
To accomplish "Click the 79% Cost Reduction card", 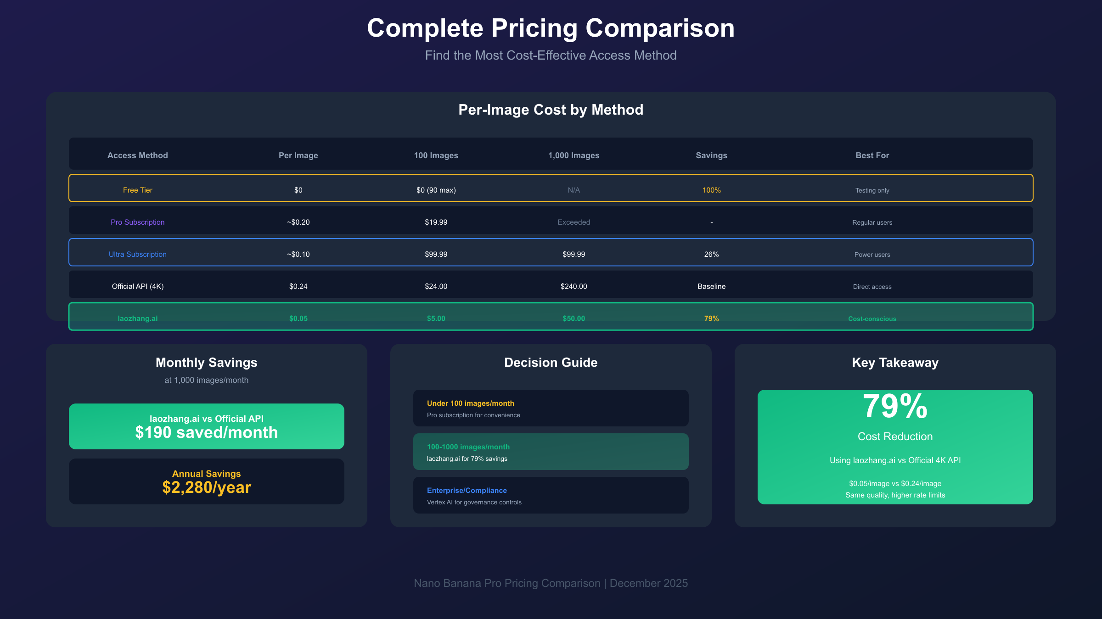I will (895, 447).
